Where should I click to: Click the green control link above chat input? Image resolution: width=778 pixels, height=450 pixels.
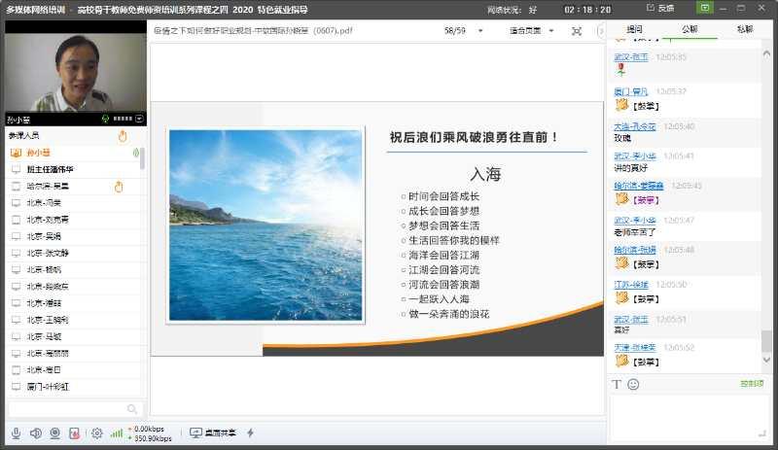[x=752, y=384]
